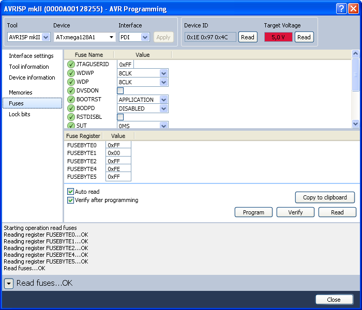This screenshot has height=310, width=362.
Task: Click the green check icon beside BODPD
Action: click(x=71, y=108)
